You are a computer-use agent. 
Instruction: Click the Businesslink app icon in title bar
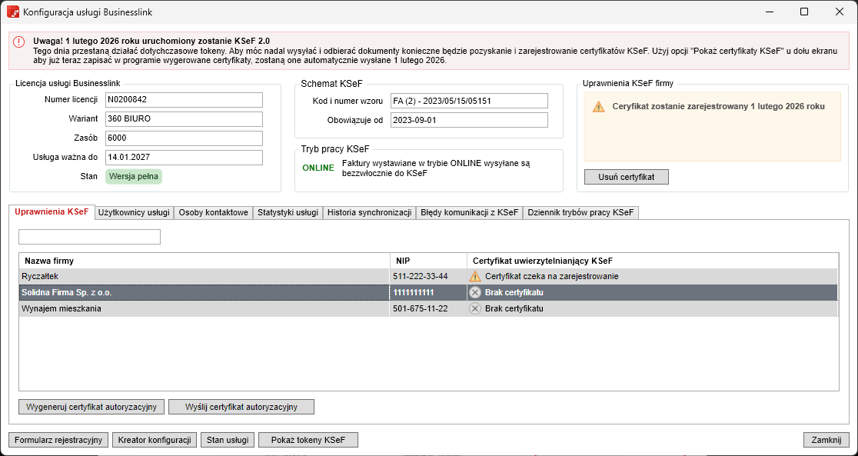coord(13,12)
